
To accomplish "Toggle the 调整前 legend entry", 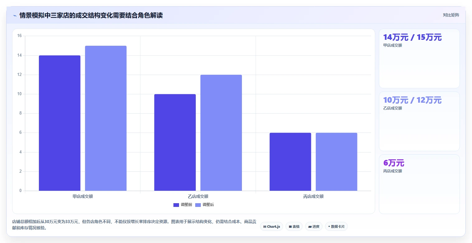I will (x=183, y=205).
